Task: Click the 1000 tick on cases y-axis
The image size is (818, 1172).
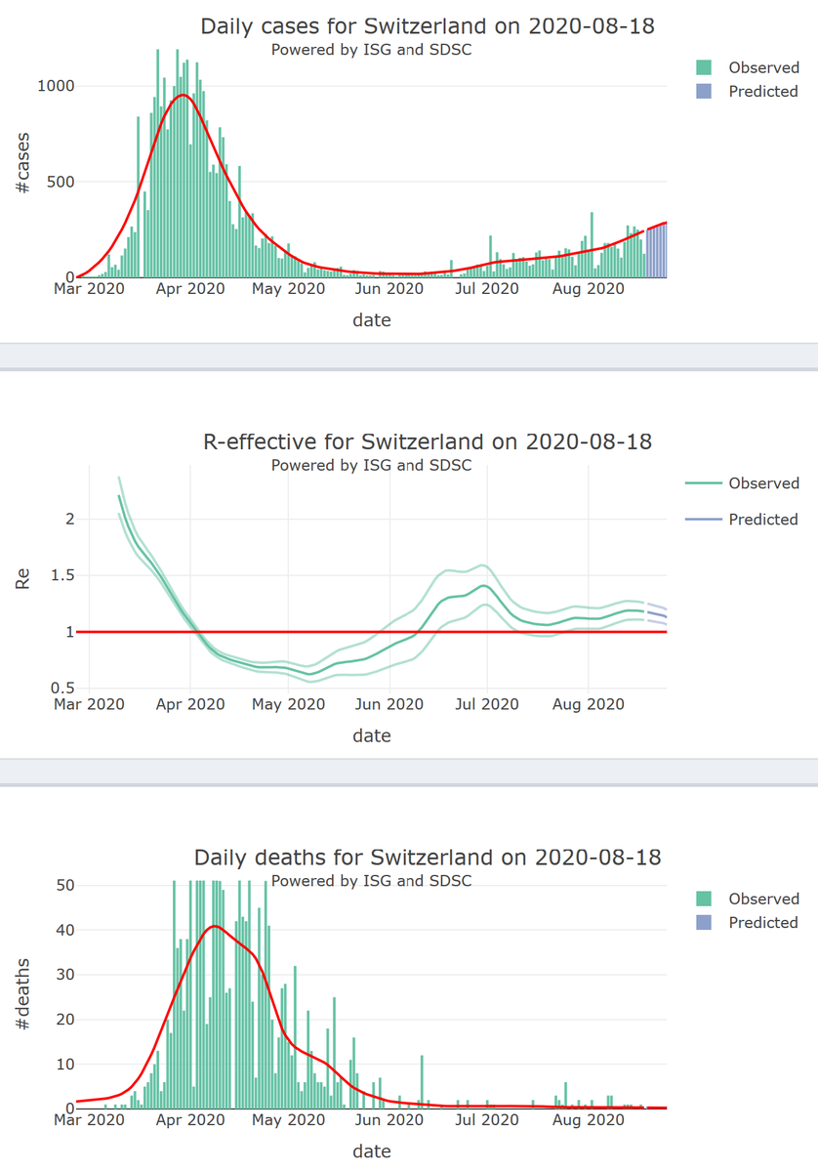Action: pos(56,86)
